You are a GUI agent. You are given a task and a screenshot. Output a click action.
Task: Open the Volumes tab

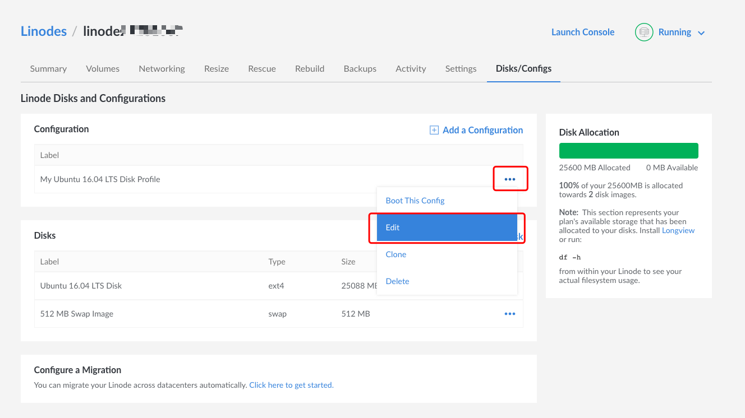click(x=103, y=68)
